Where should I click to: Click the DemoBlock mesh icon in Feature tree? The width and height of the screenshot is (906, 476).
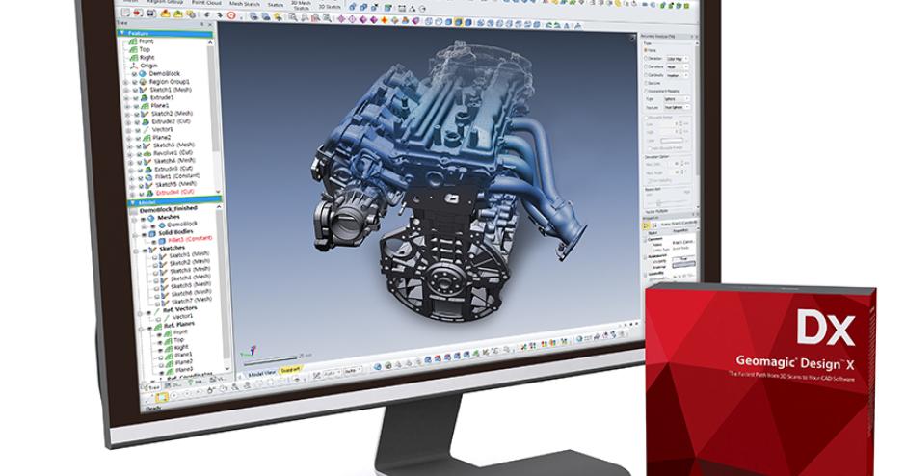click(x=143, y=73)
